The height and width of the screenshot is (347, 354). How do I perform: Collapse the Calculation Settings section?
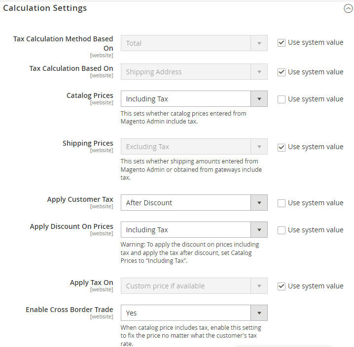(x=45, y=8)
